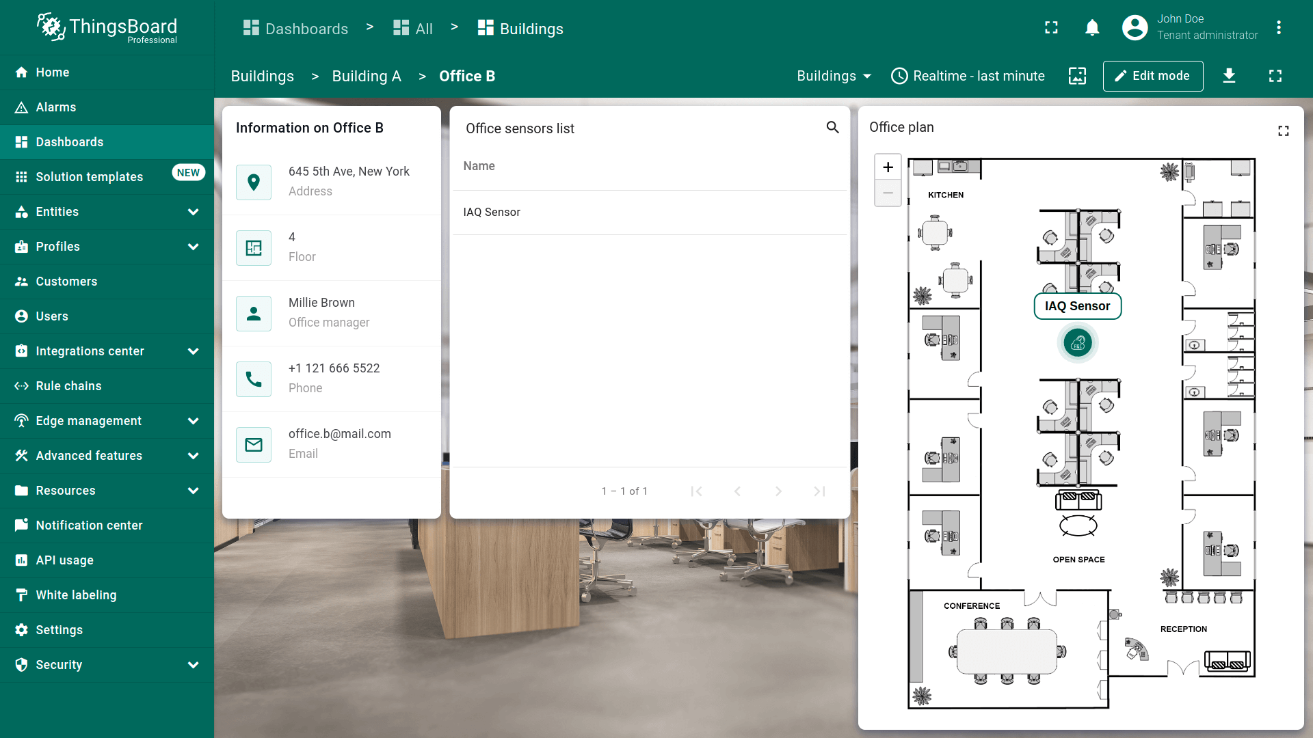The height and width of the screenshot is (738, 1313).
Task: Toggle top bar fullscreen mode
Action: pyautogui.click(x=1051, y=28)
